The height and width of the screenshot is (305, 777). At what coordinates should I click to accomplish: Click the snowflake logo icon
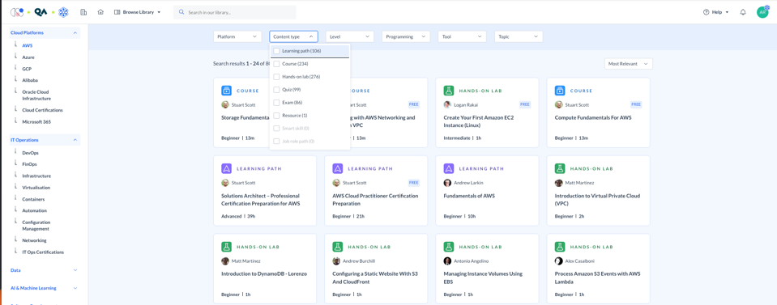click(63, 12)
